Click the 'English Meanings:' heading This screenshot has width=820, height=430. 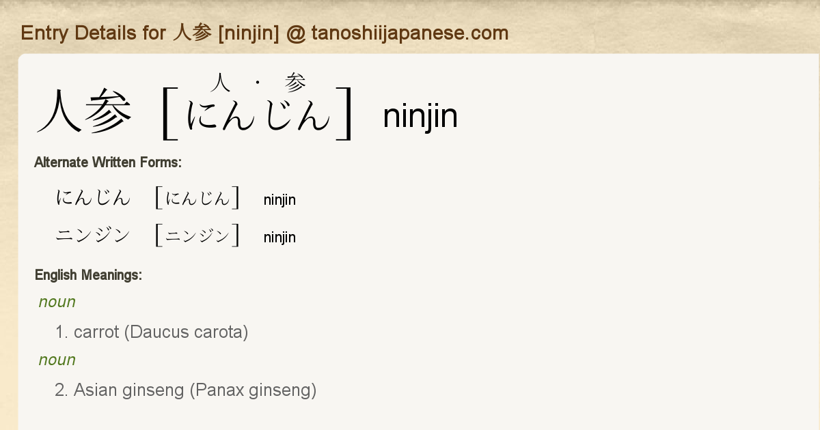(88, 275)
